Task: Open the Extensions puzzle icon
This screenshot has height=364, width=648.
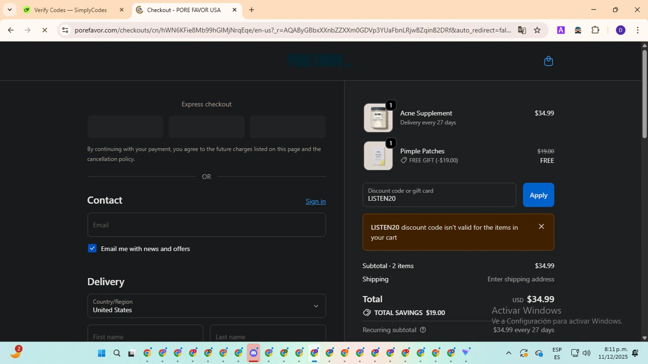Action: (595, 30)
